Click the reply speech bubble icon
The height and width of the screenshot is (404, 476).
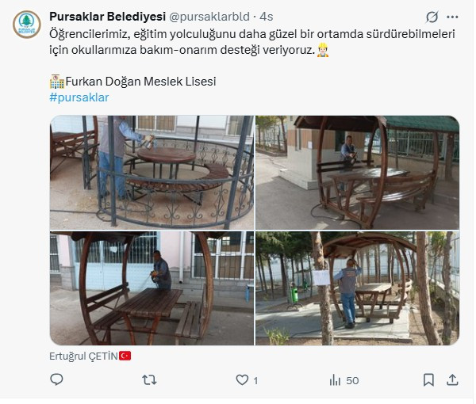[56, 379]
